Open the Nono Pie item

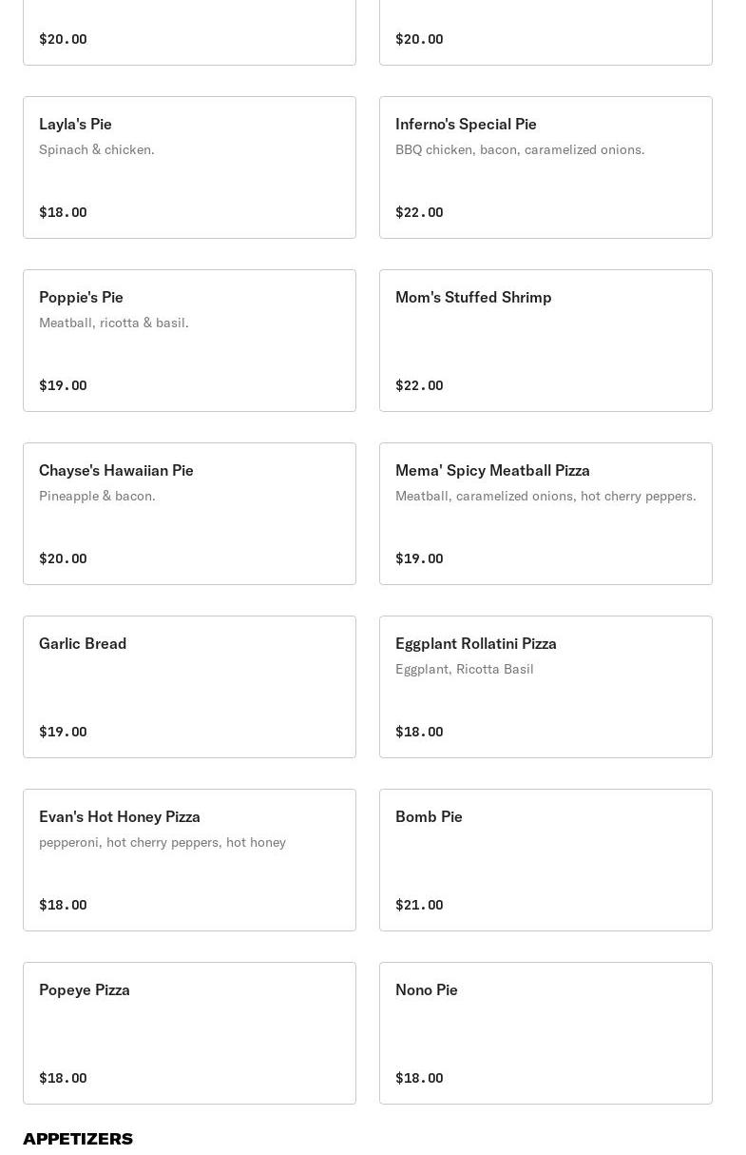pyautogui.click(x=545, y=1033)
